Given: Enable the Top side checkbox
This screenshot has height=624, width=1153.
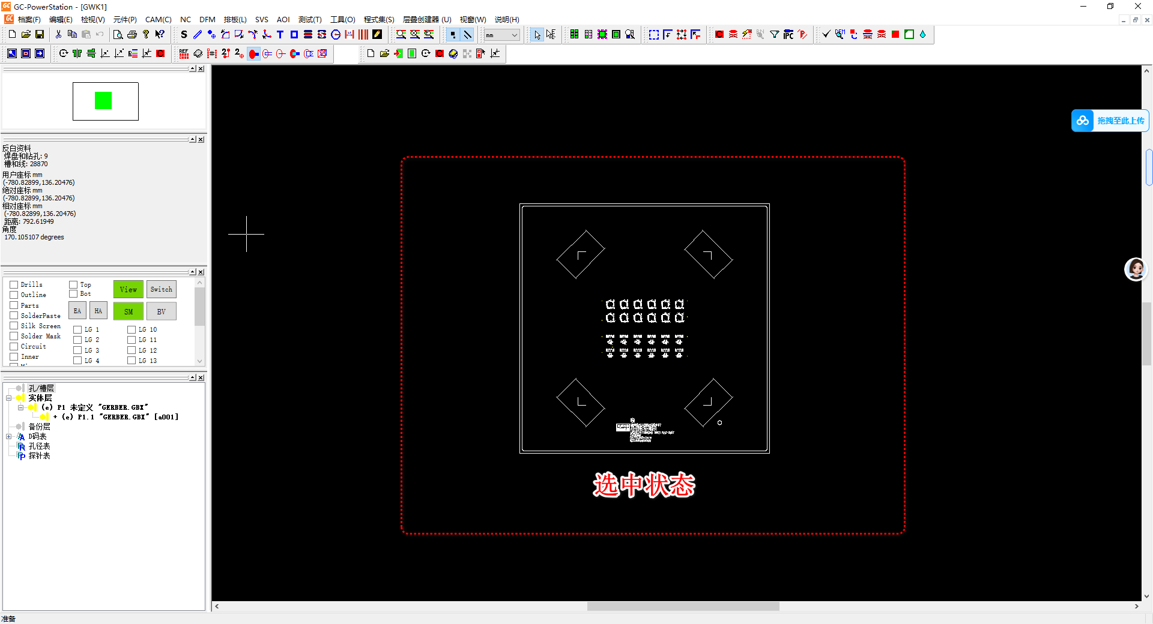Looking at the screenshot, I should point(73,284).
